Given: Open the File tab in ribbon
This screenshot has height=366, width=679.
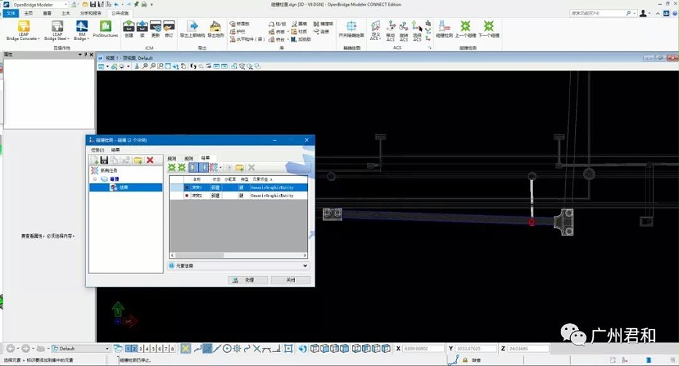Looking at the screenshot, I should [11, 13].
